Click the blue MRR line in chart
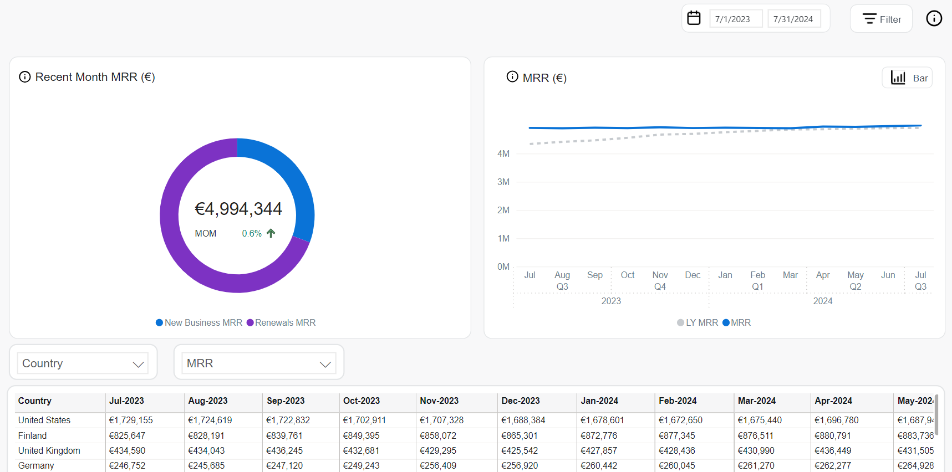The height and width of the screenshot is (472, 952). tap(725, 127)
